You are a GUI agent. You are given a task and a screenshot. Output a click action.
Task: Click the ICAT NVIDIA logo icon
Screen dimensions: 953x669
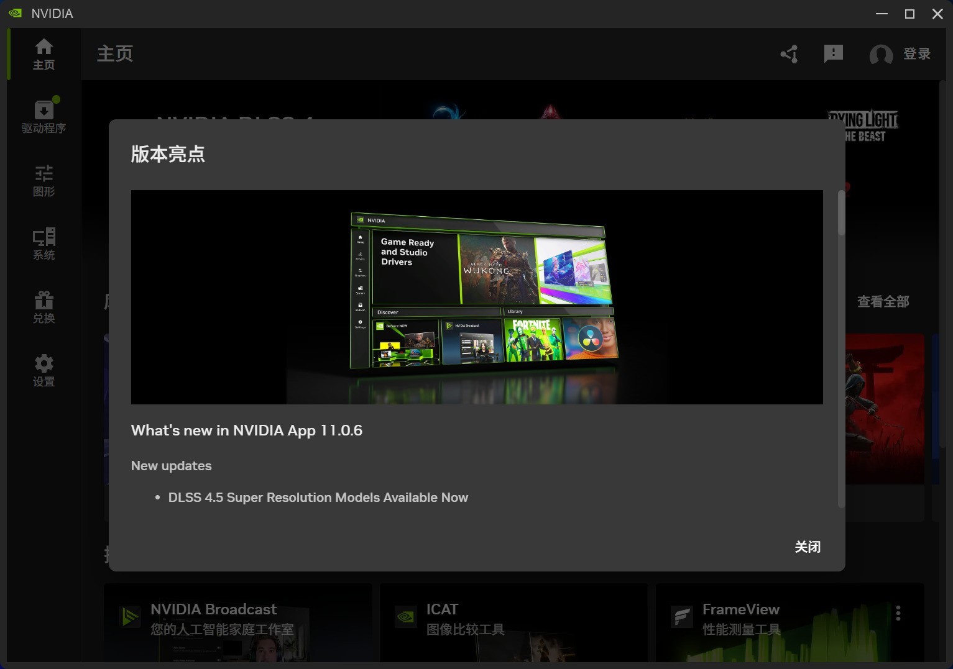point(406,617)
